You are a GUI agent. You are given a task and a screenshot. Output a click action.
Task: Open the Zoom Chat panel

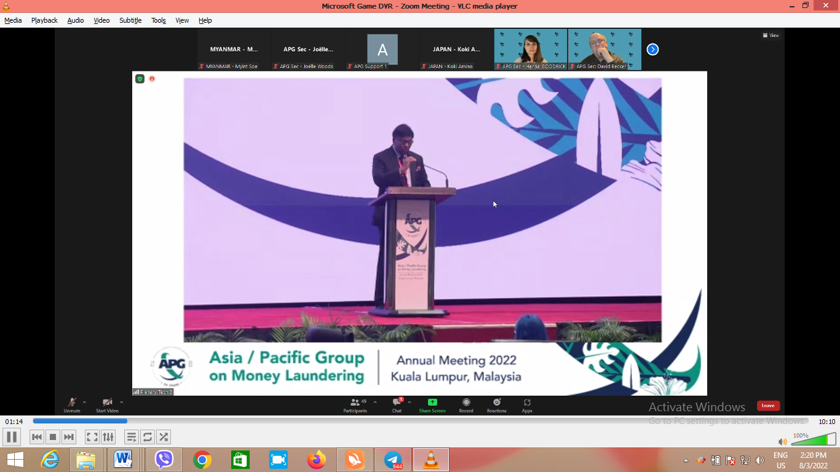tap(397, 405)
